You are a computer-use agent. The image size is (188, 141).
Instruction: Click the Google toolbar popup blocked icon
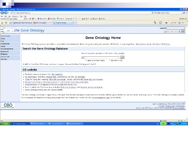(51, 19)
